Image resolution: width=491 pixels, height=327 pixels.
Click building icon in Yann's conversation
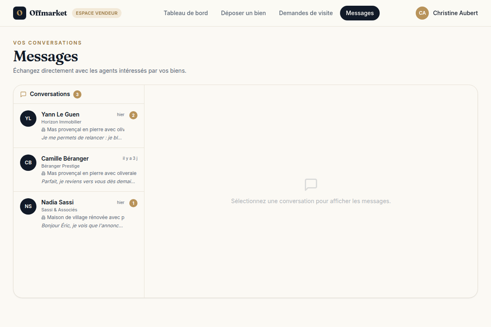(x=43, y=130)
